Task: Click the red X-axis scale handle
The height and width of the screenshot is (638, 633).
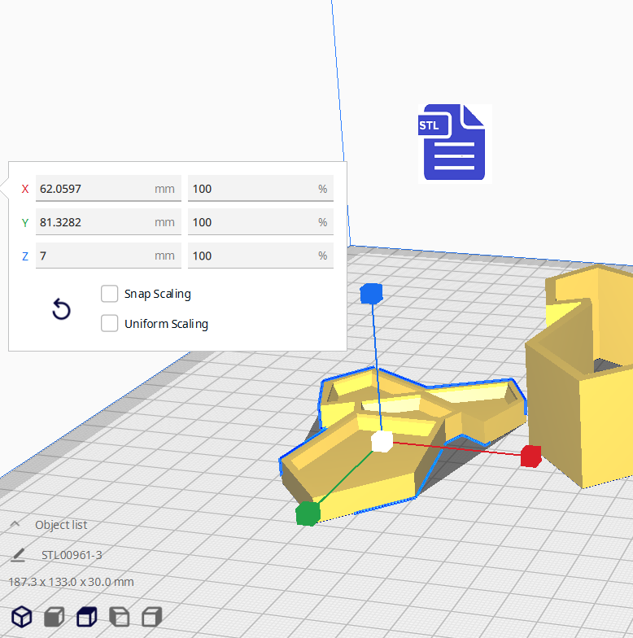Action: [x=531, y=456]
